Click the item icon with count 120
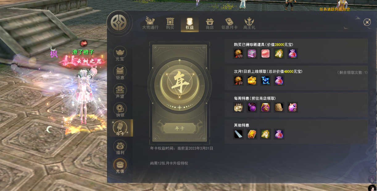The width and height of the screenshot is (377, 191). [x=238, y=53]
